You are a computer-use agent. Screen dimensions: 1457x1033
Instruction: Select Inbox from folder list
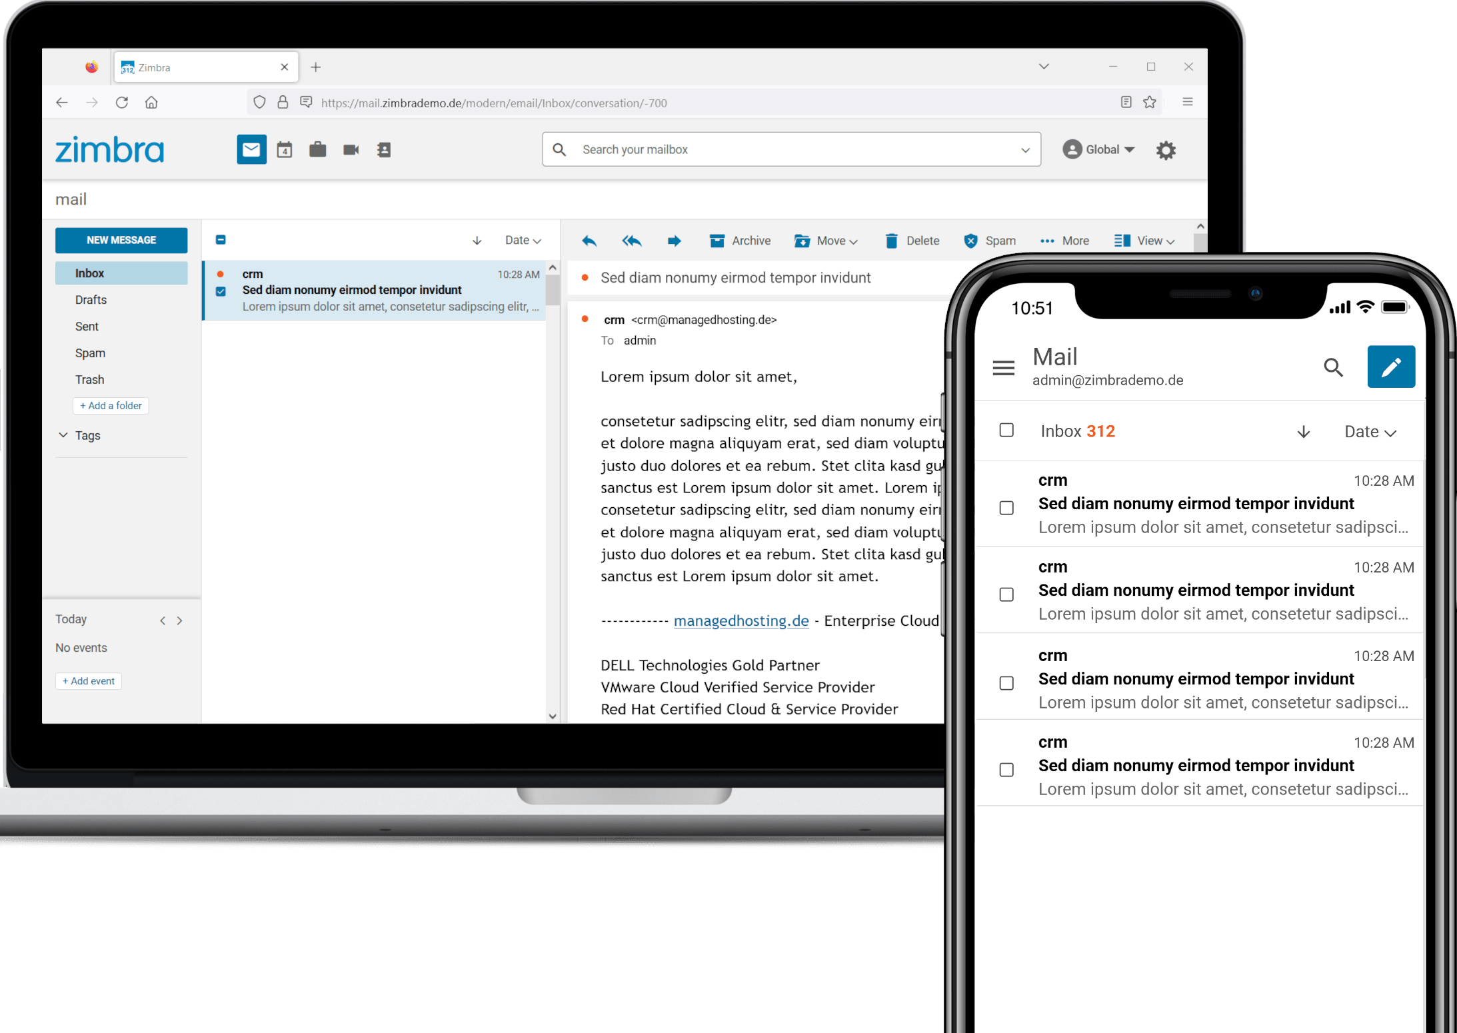click(89, 274)
